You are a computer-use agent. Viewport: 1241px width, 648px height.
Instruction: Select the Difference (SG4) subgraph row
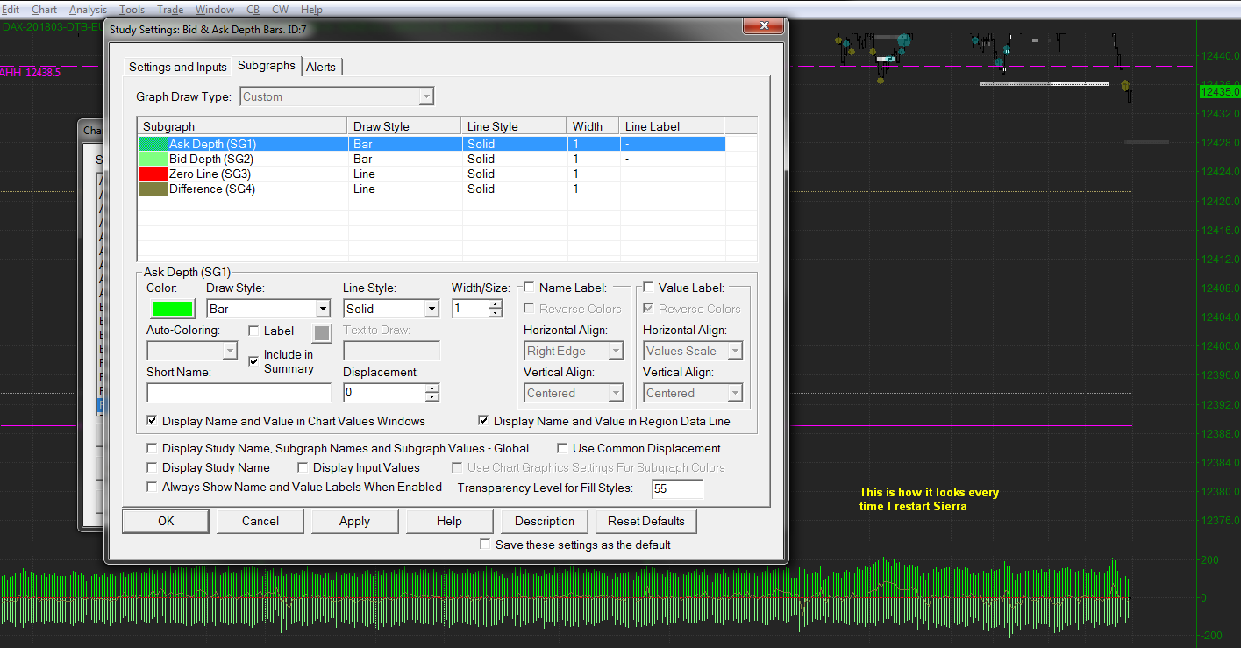pyautogui.click(x=211, y=189)
